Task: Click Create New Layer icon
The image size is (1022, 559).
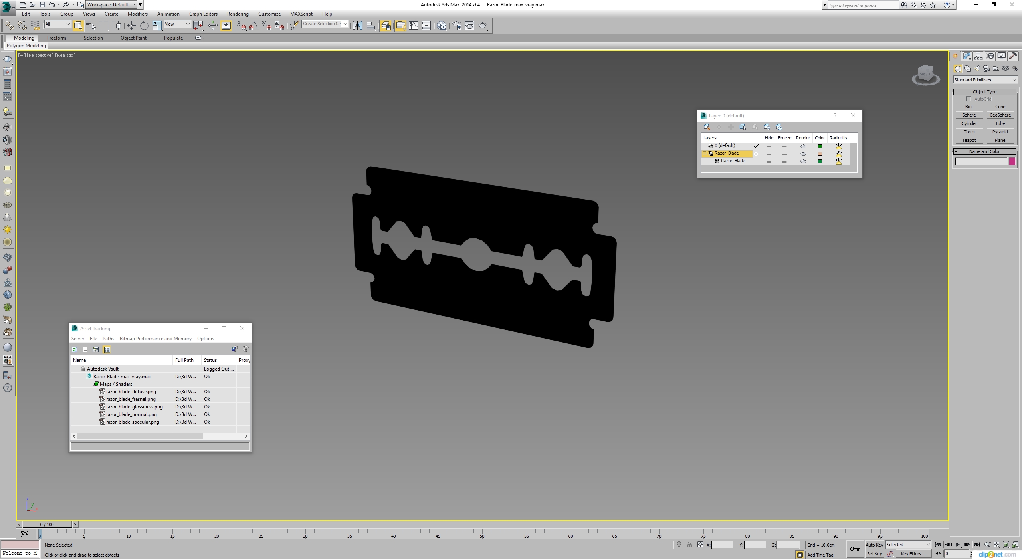Action: click(x=707, y=127)
